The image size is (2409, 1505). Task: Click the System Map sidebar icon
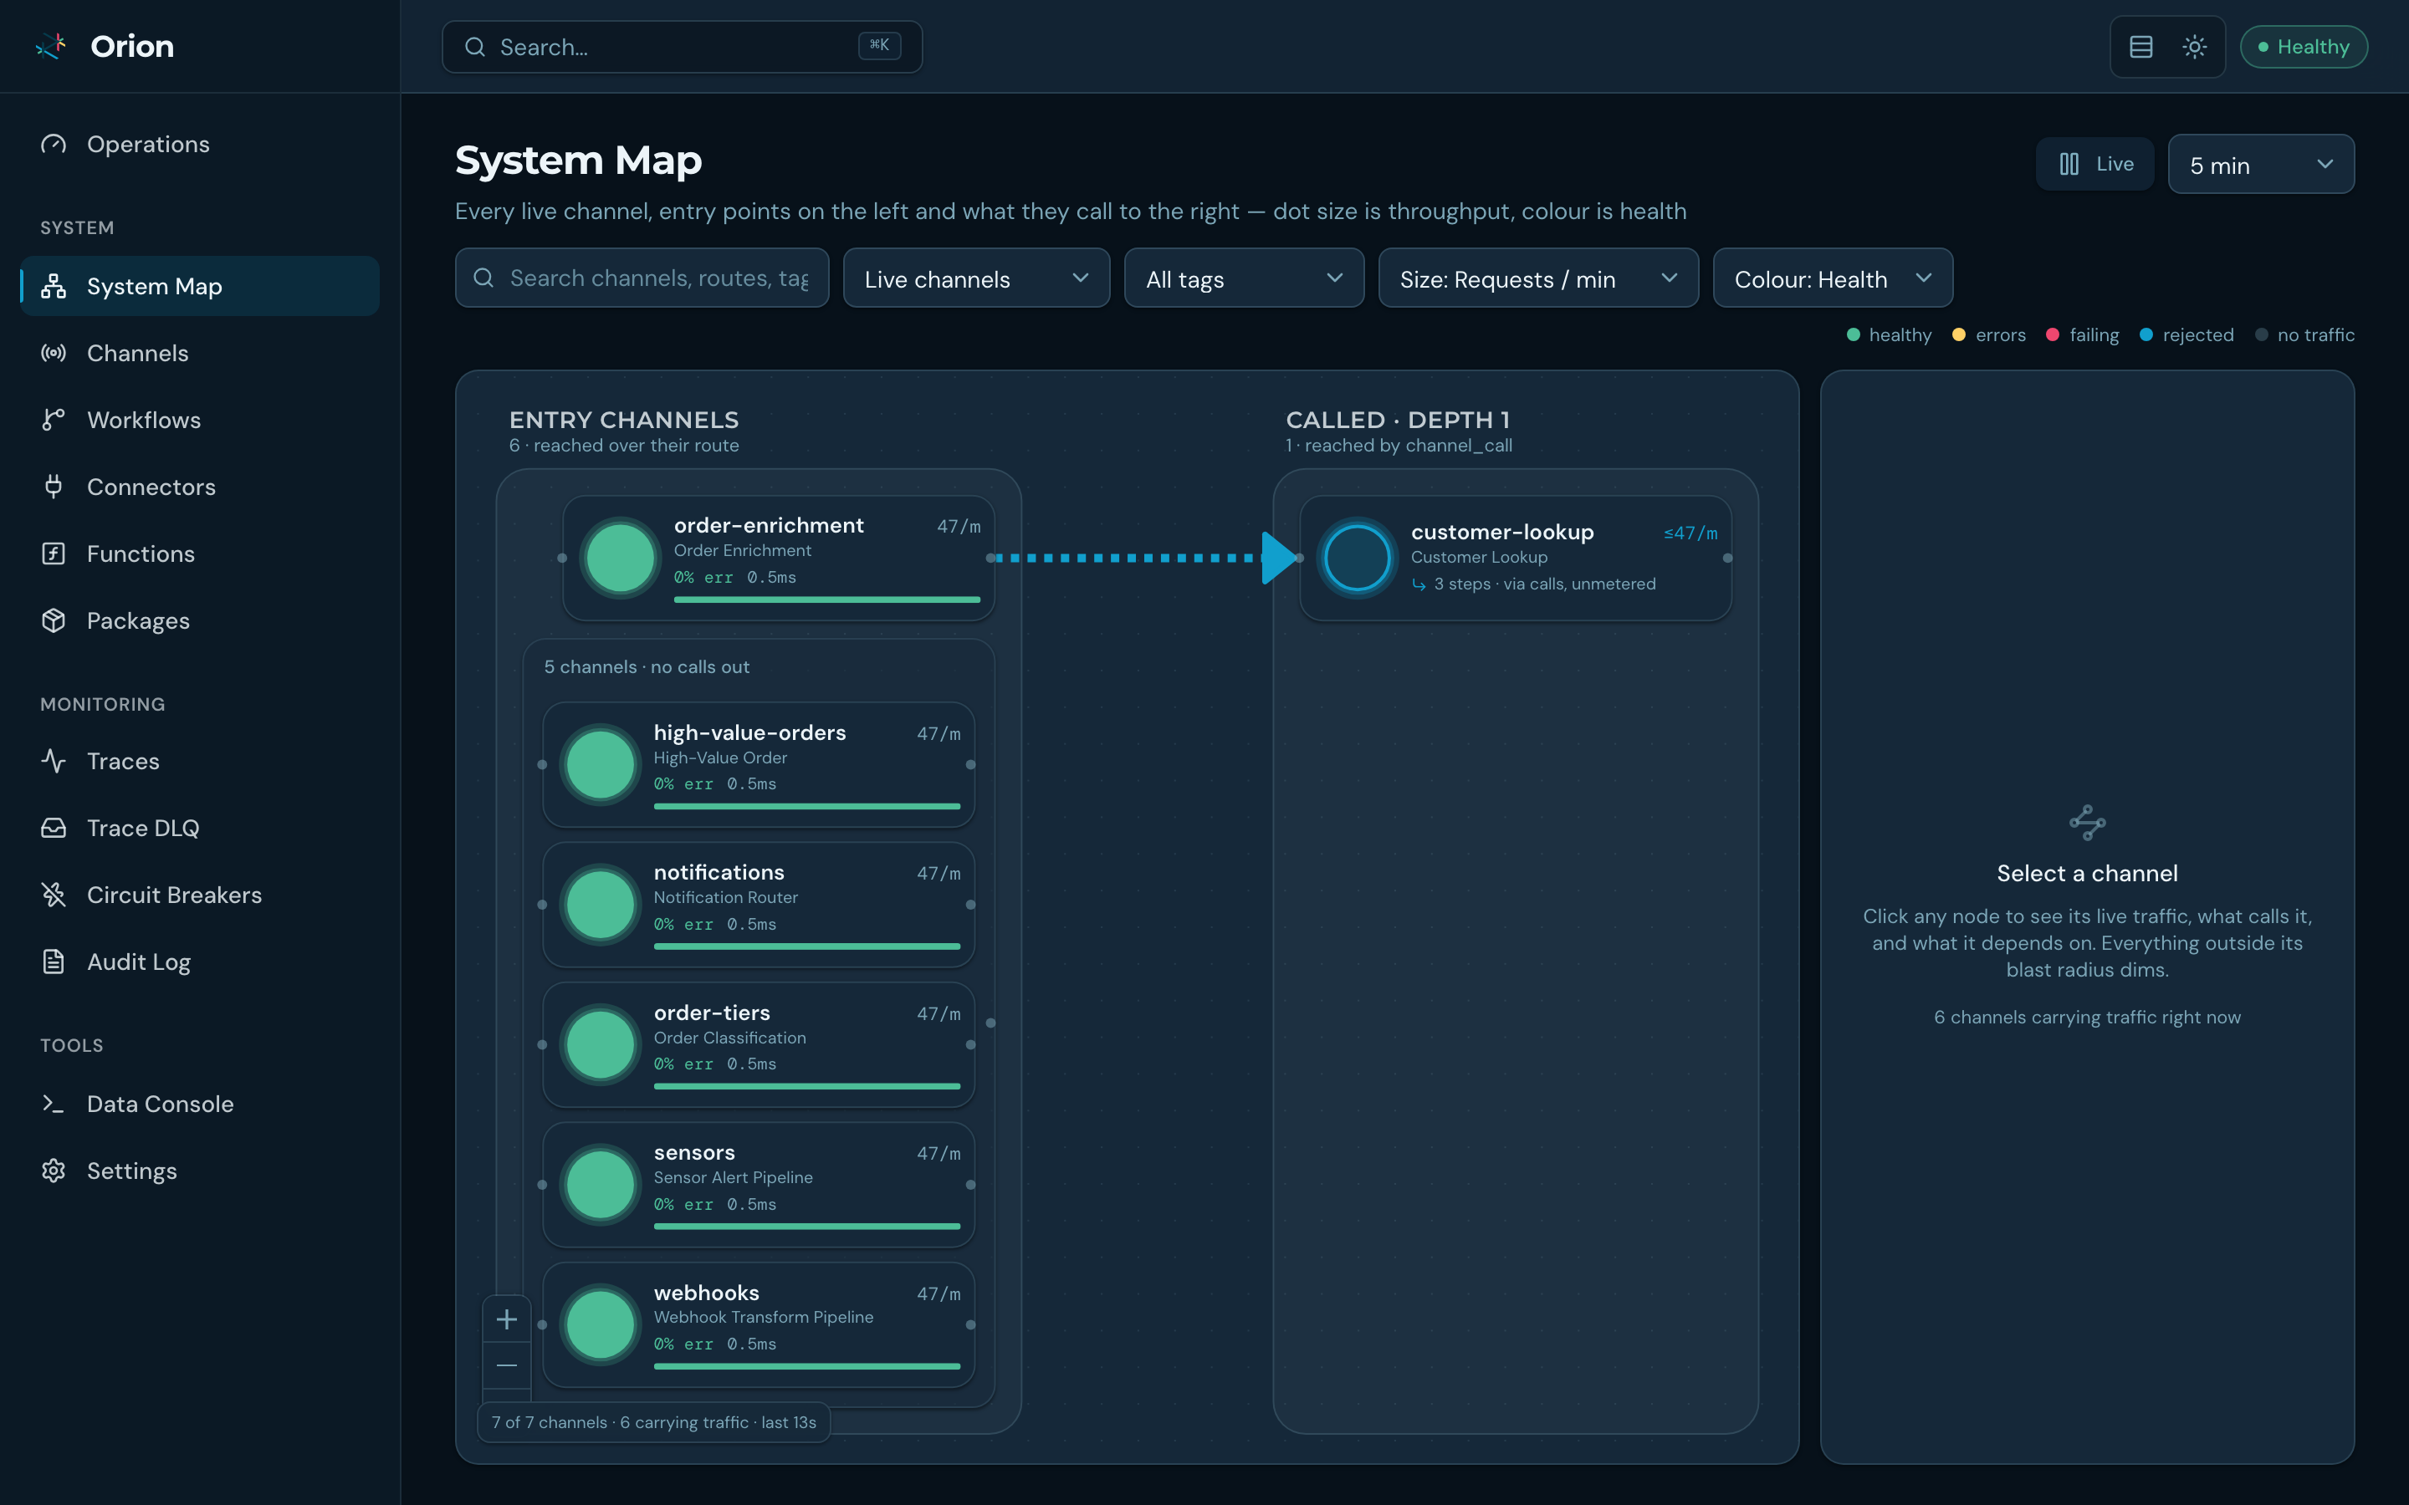point(54,287)
